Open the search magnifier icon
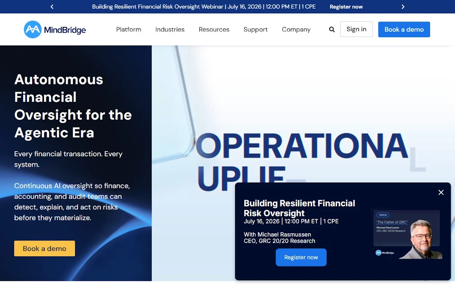 (x=332, y=30)
